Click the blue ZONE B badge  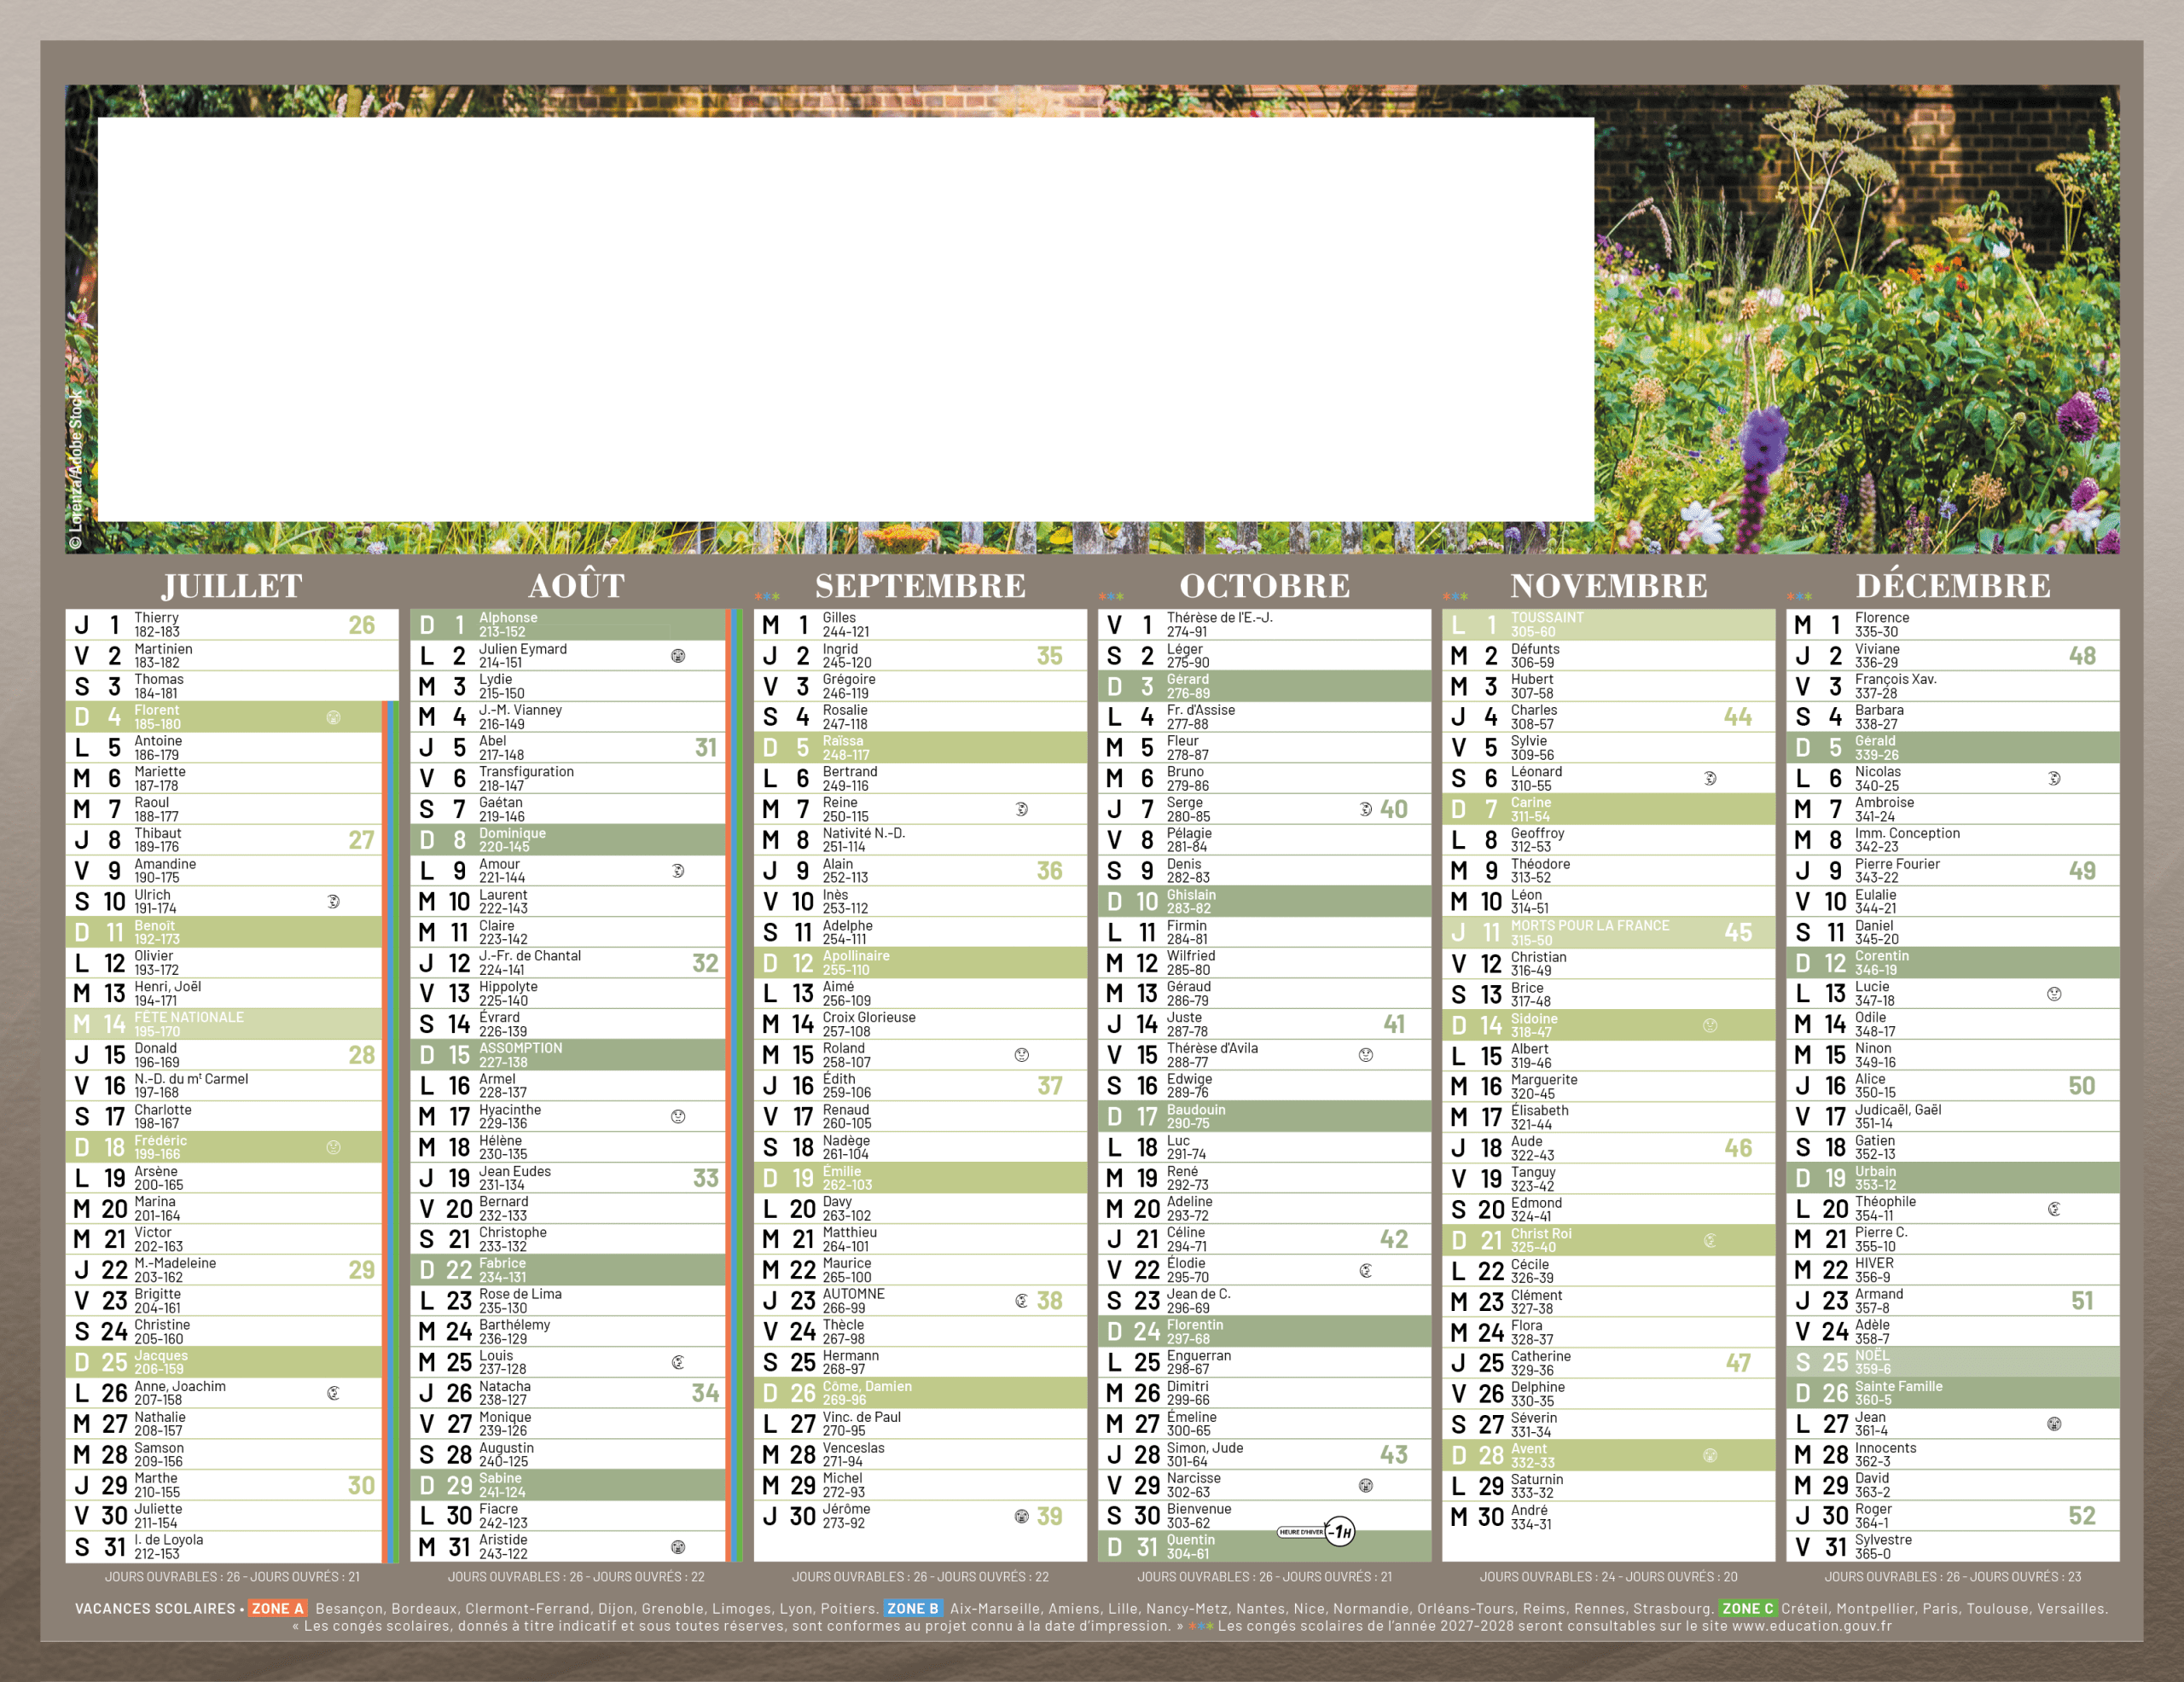(x=912, y=1609)
